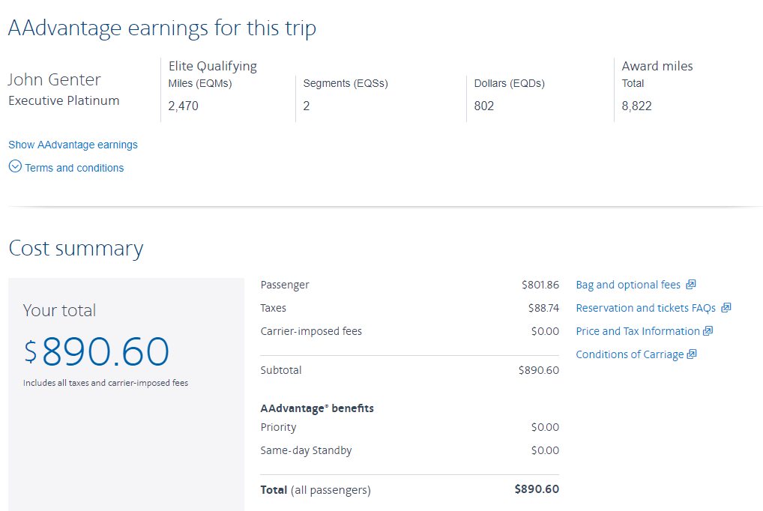
Task: Open the Conditions of Carriage link
Action: tap(630, 354)
